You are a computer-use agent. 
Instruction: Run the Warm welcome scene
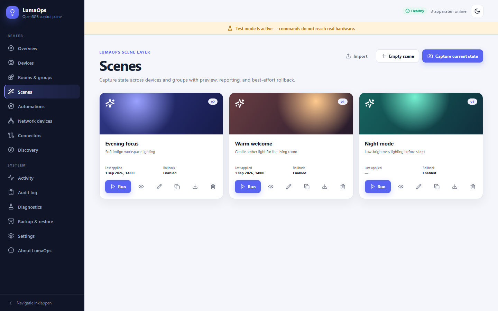click(248, 187)
